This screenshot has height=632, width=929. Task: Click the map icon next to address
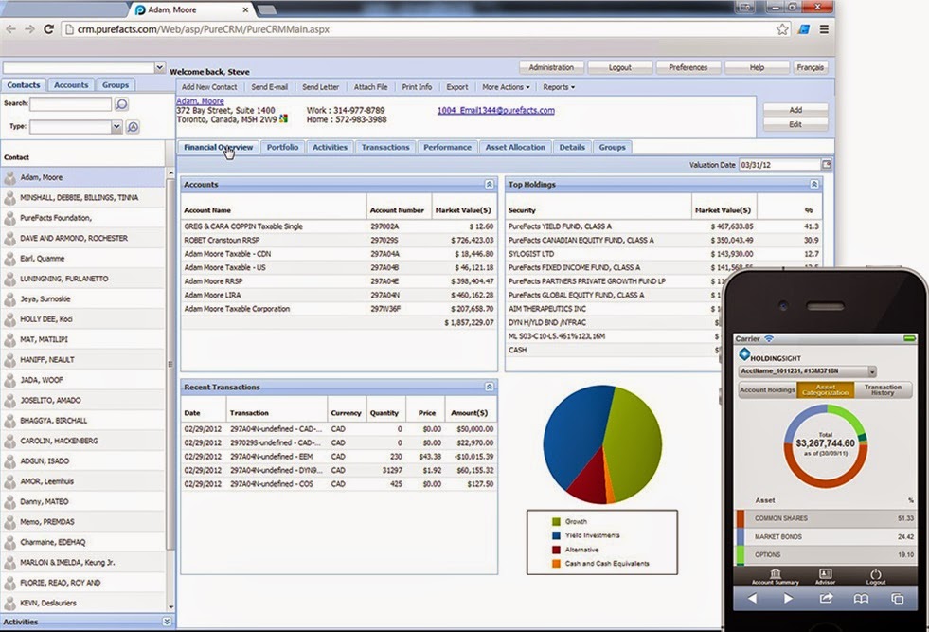point(284,119)
